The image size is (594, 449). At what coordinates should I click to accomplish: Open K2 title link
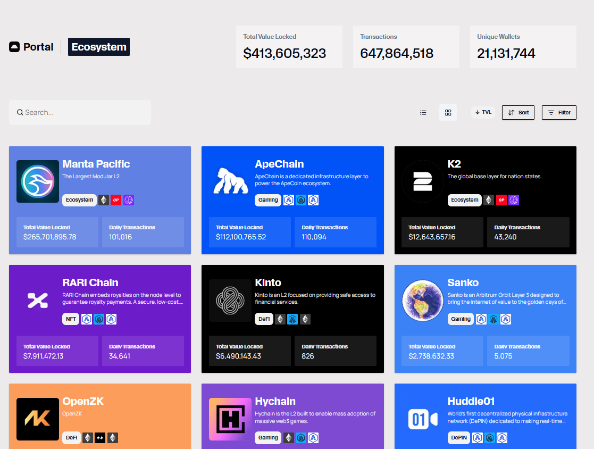(454, 164)
